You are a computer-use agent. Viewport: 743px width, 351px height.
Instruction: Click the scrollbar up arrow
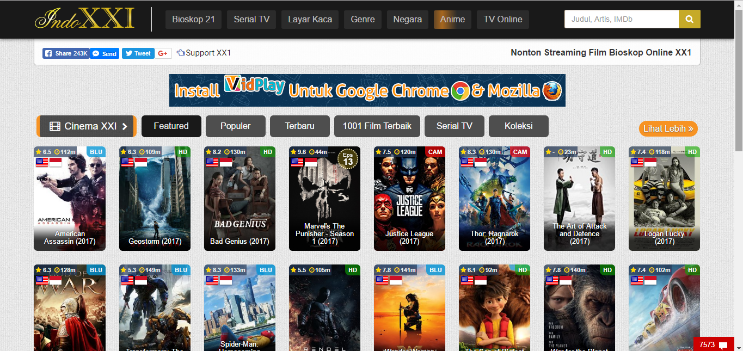(x=739, y=4)
